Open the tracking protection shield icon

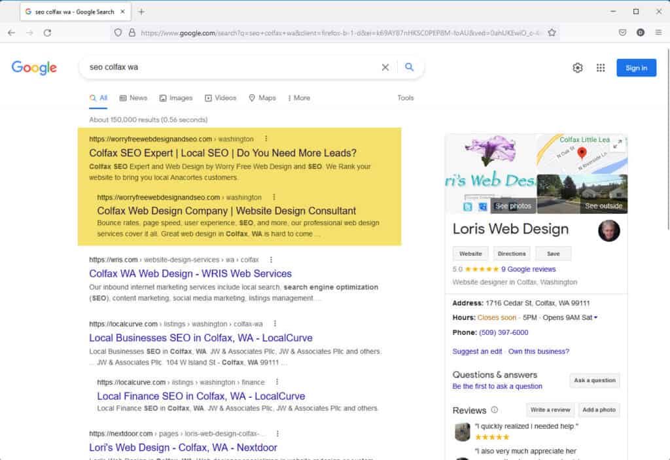pos(118,33)
